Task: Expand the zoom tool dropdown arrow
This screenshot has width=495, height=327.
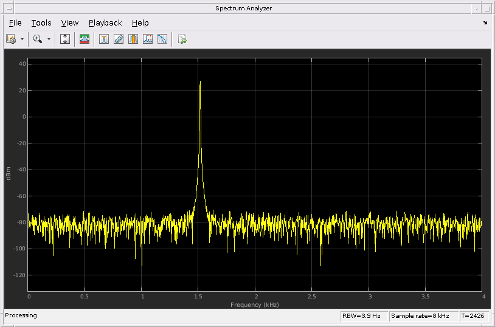Action: pyautogui.click(x=49, y=39)
